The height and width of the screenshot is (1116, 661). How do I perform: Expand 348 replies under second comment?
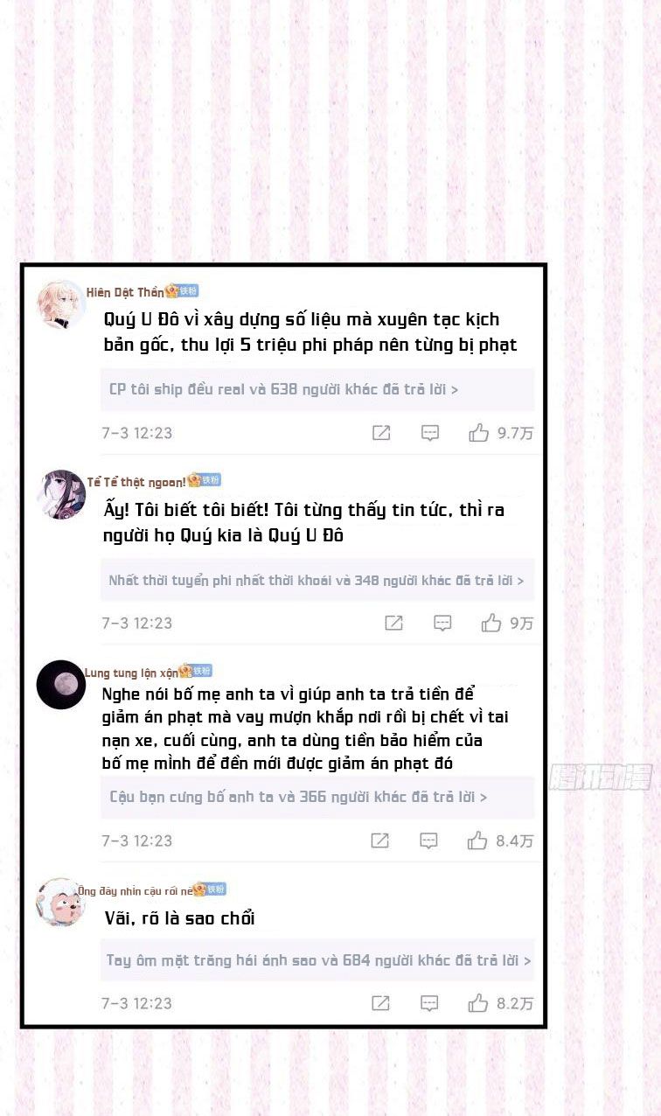(x=317, y=580)
